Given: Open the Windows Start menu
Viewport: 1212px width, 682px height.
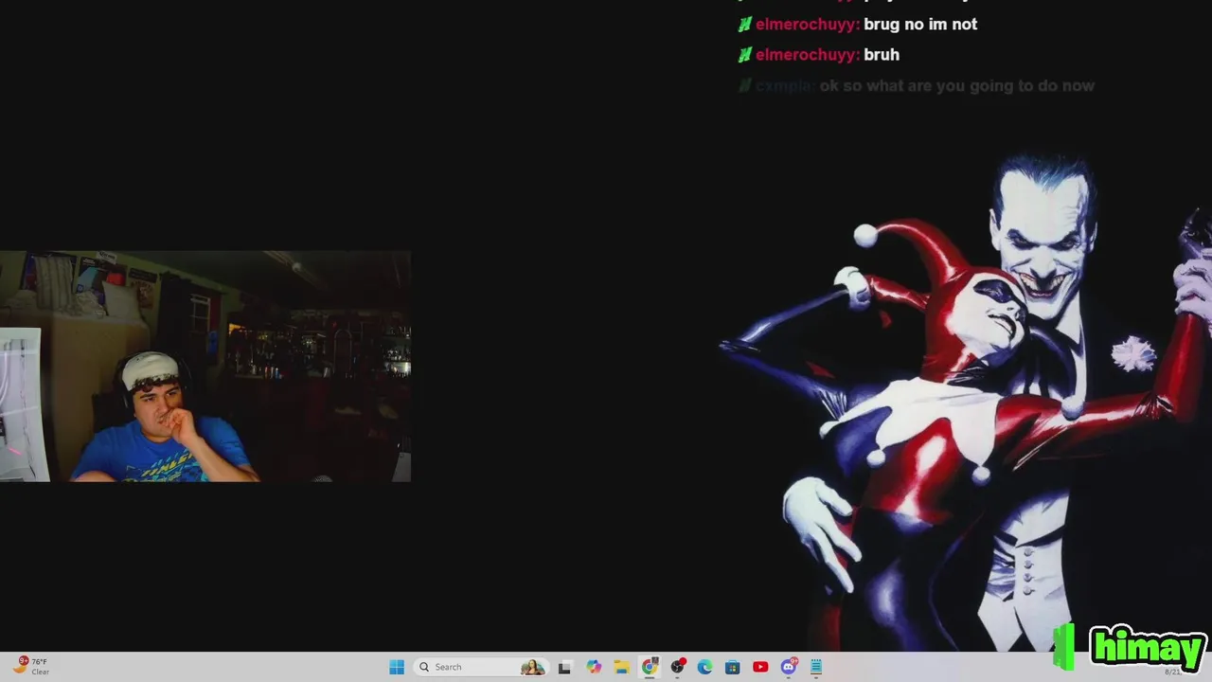Looking at the screenshot, I should tap(397, 667).
